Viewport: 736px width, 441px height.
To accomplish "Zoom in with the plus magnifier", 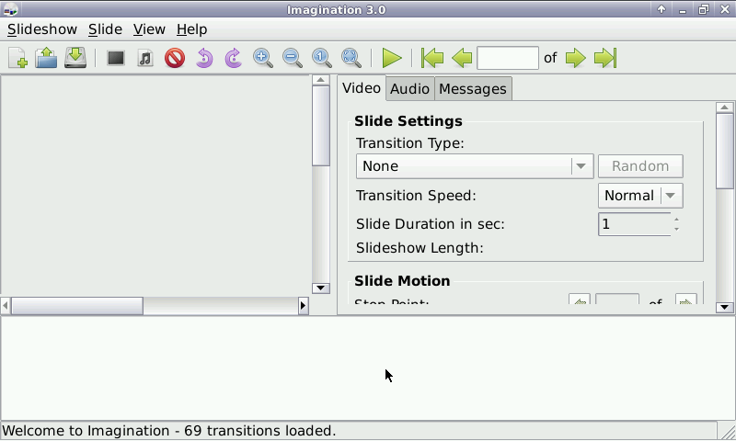I will tap(263, 58).
